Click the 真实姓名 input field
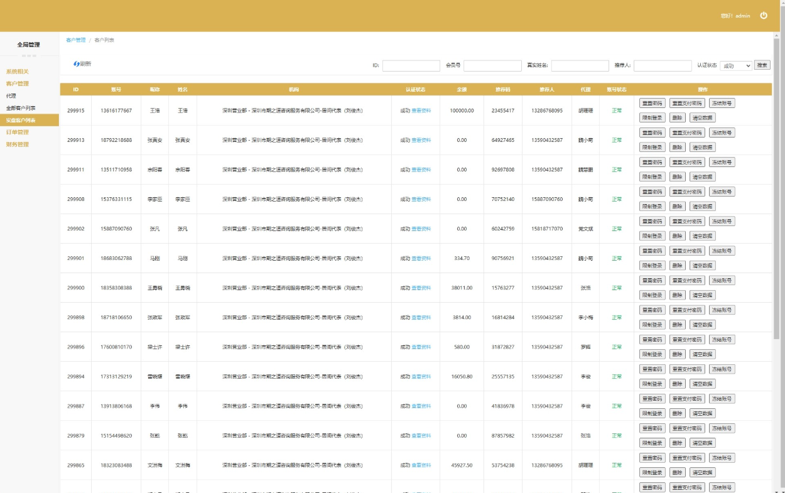This screenshot has height=493, width=785. 580,65
